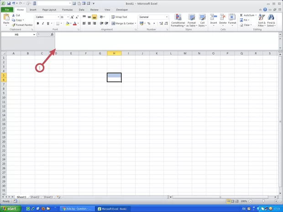Decrease the cell indent
283x212 pixels.
(101, 23)
